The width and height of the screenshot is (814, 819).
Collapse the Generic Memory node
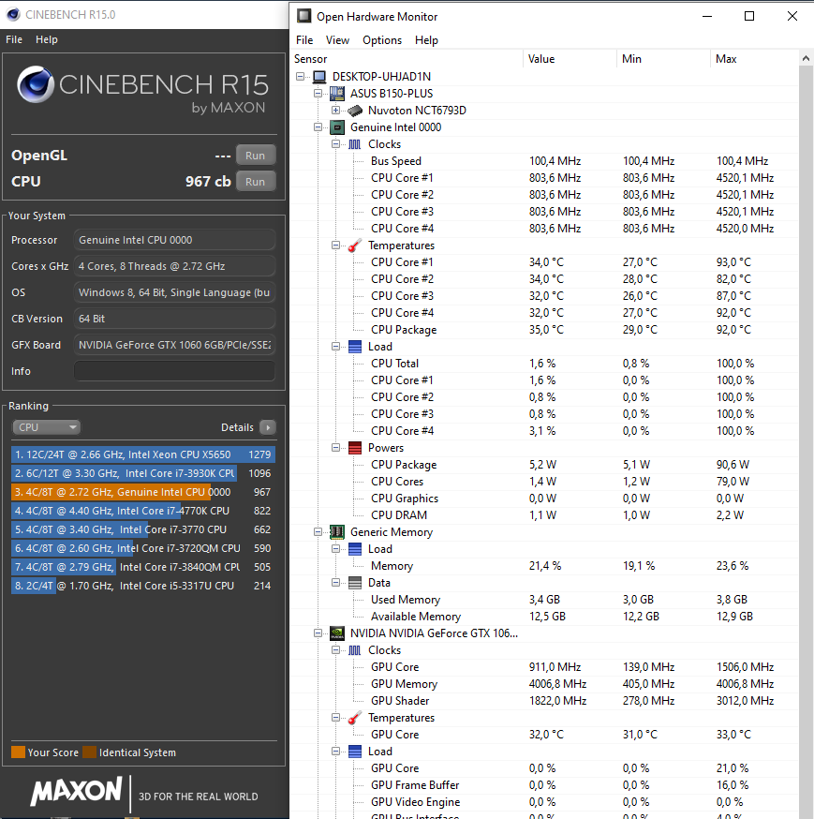click(x=318, y=532)
